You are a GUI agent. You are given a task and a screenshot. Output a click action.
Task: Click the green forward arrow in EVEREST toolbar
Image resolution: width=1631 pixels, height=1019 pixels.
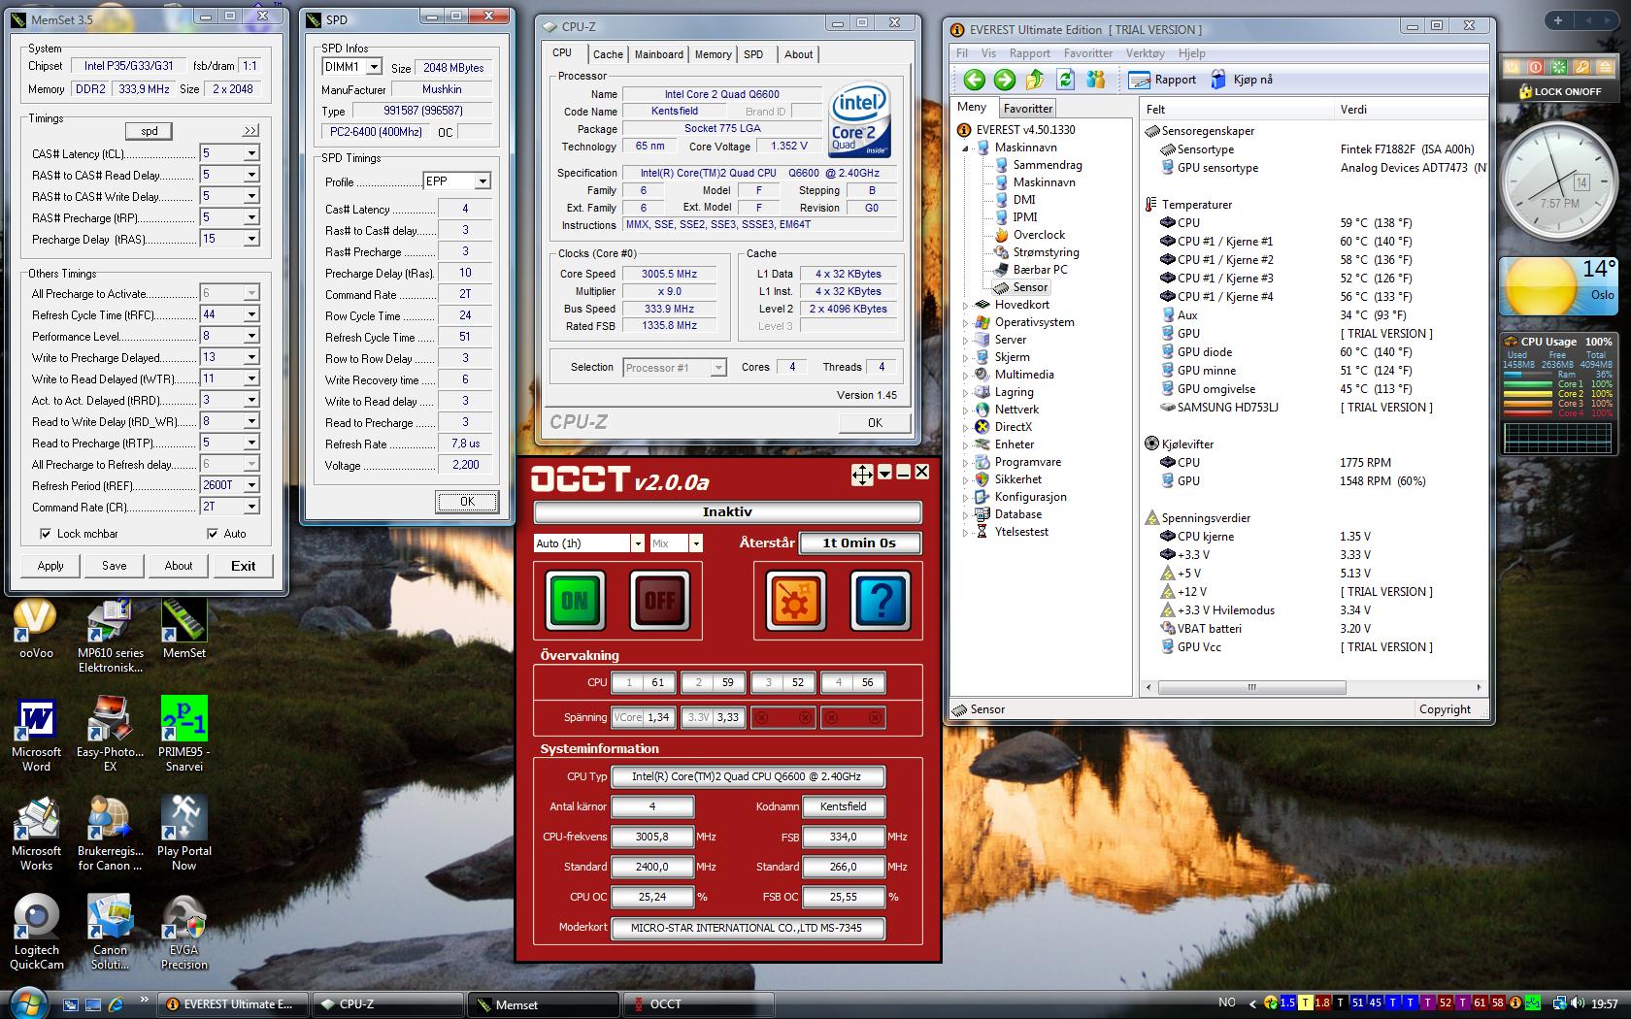click(1005, 80)
